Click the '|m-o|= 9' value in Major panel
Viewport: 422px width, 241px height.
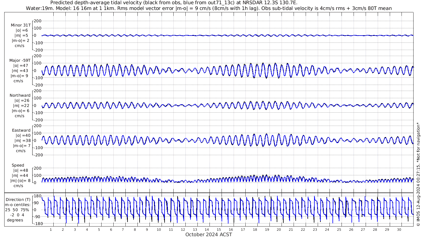[x=20, y=76]
